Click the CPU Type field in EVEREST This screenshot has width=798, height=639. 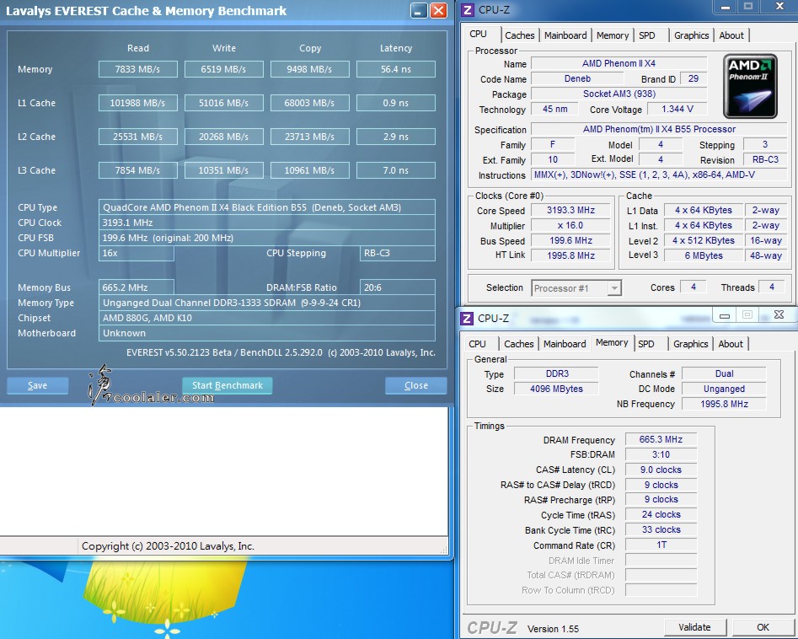pos(266,207)
